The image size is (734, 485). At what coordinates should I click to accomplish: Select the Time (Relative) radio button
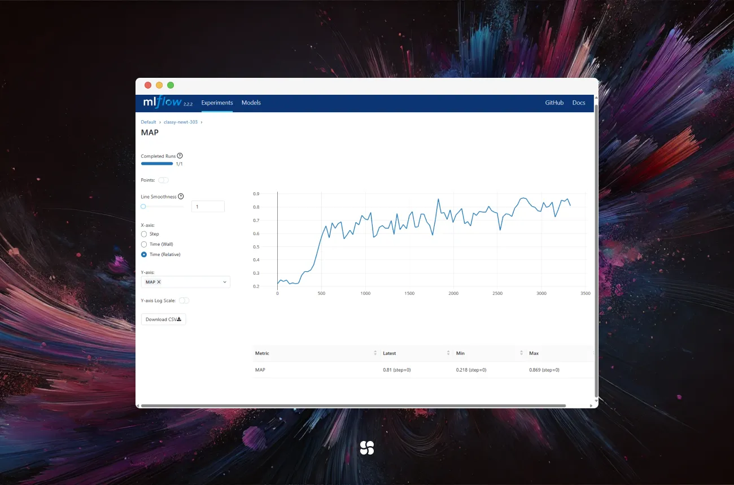click(x=144, y=254)
